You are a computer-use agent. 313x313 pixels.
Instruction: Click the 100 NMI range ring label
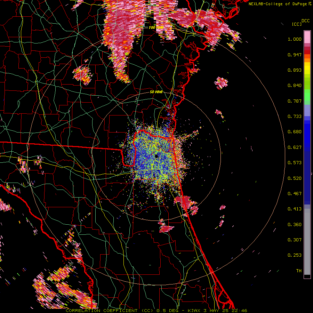pos(156,27)
